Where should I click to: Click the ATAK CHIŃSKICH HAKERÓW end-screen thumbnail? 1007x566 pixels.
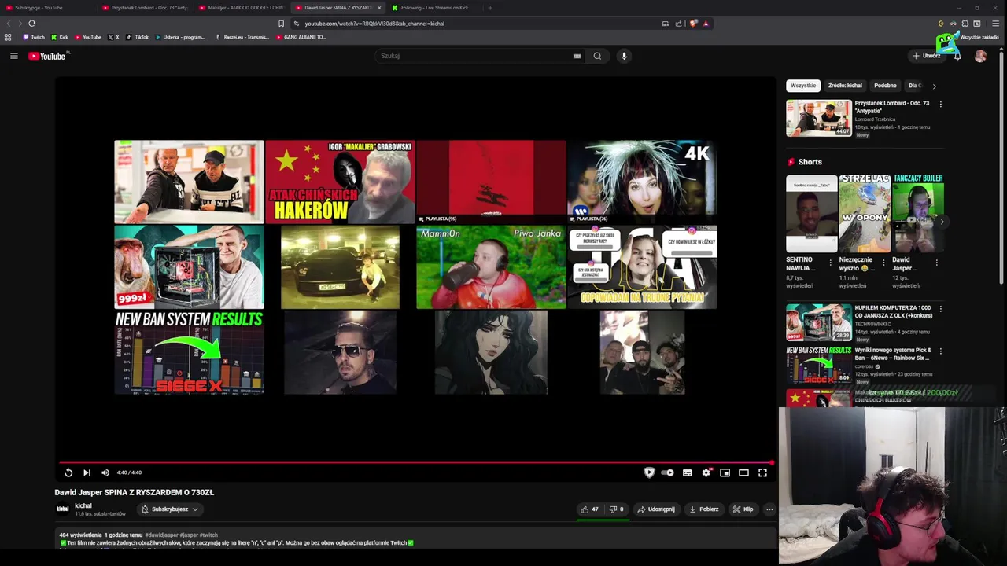point(340,182)
